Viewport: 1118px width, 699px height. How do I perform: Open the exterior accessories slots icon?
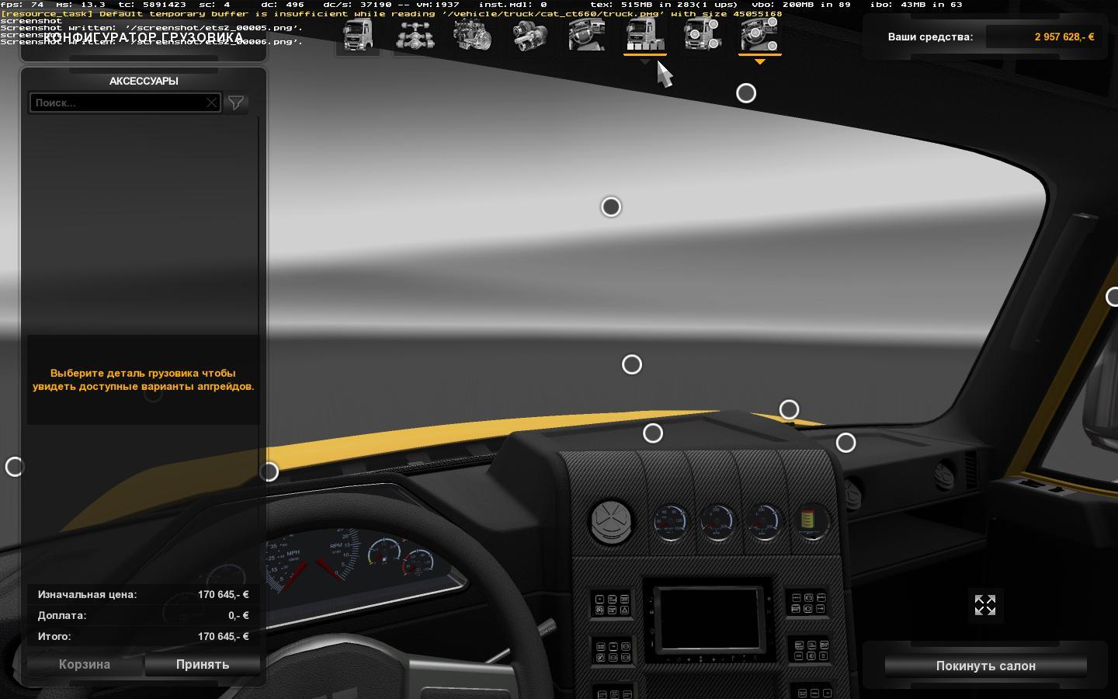point(702,36)
